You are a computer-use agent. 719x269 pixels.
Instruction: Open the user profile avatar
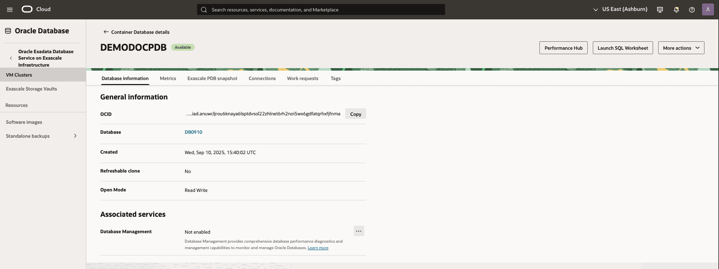point(708,9)
